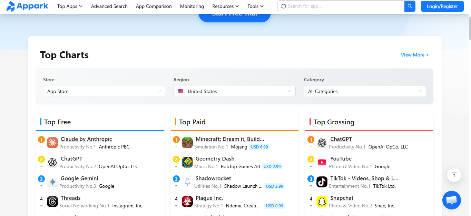The image size is (471, 216).
Task: Select the Snapchat app icon
Action: point(322,202)
